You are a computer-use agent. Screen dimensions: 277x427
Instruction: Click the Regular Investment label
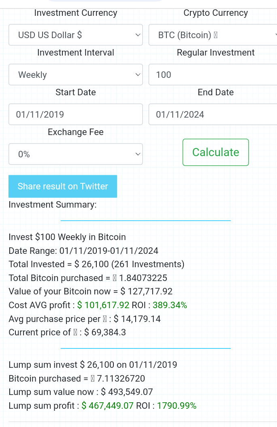[x=215, y=53]
